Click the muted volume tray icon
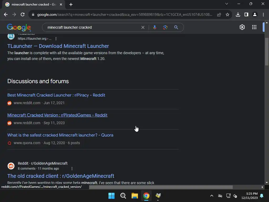 (x=235, y=196)
